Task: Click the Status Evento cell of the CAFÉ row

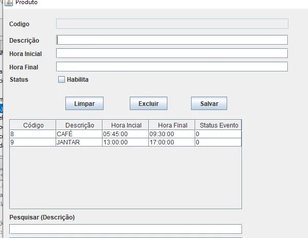Action: pos(218,134)
